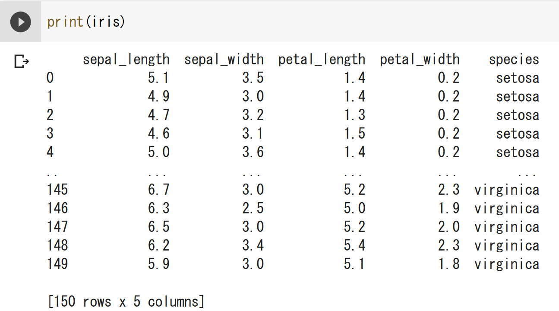Click the ellipsis under species column
559x311 pixels.
click(527, 175)
